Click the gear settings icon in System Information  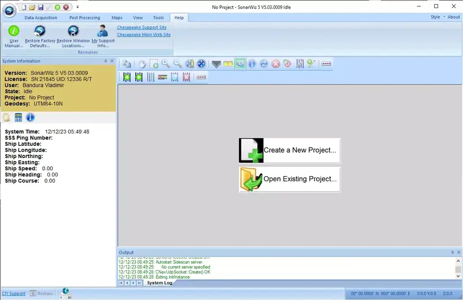tap(6, 118)
